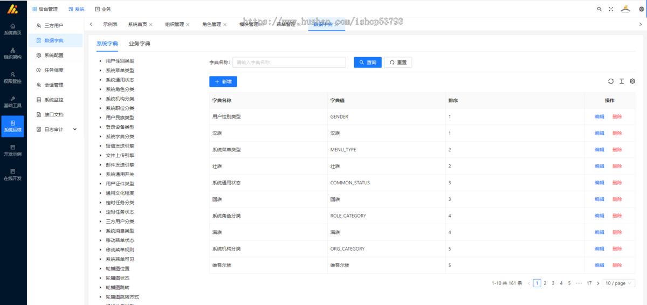647x305 pixels.
Task: Open table column settings gear icon
Action: 632,81
